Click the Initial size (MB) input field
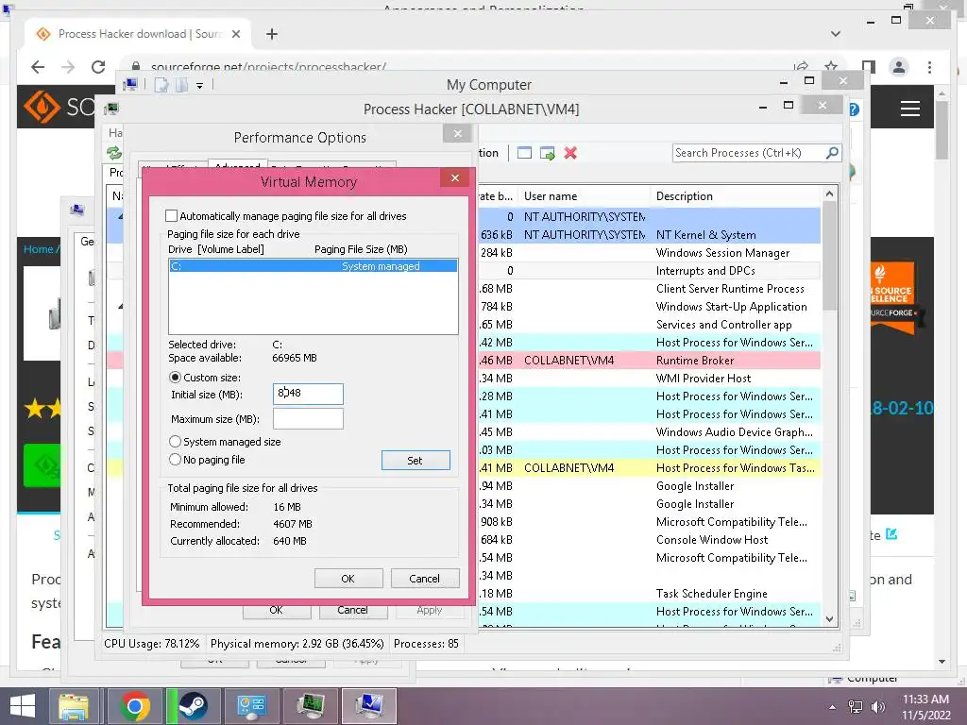Image resolution: width=967 pixels, height=725 pixels. (308, 394)
